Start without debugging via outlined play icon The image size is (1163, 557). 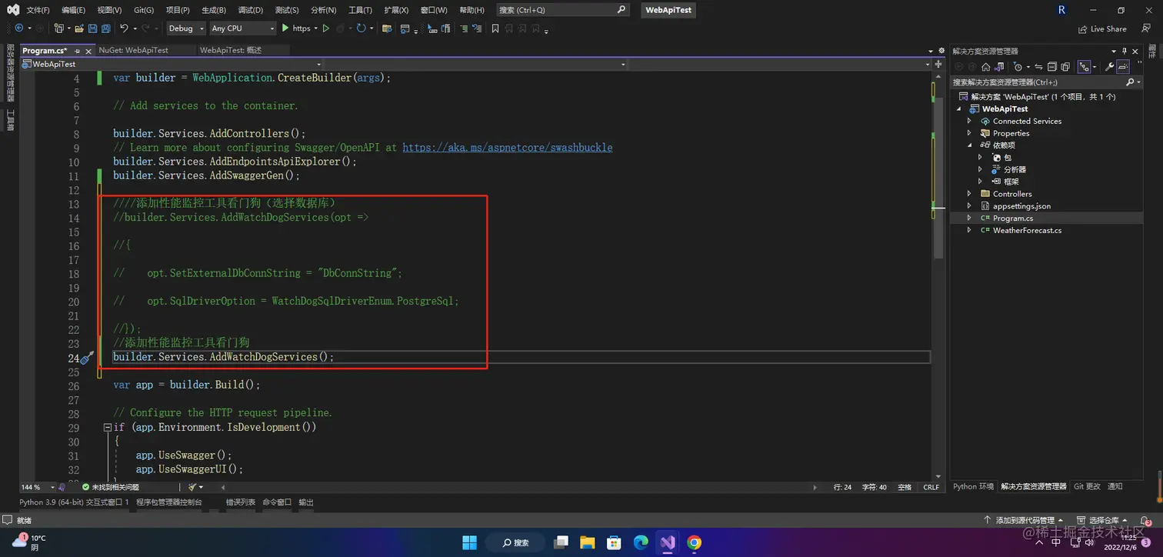tap(326, 28)
